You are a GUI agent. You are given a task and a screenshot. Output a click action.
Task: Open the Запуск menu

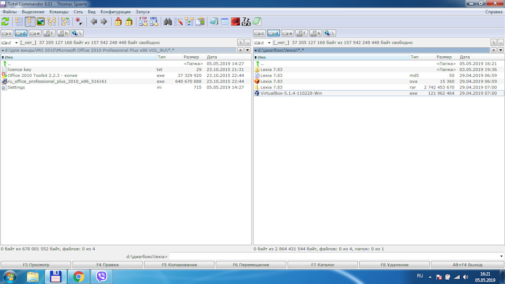(x=143, y=12)
